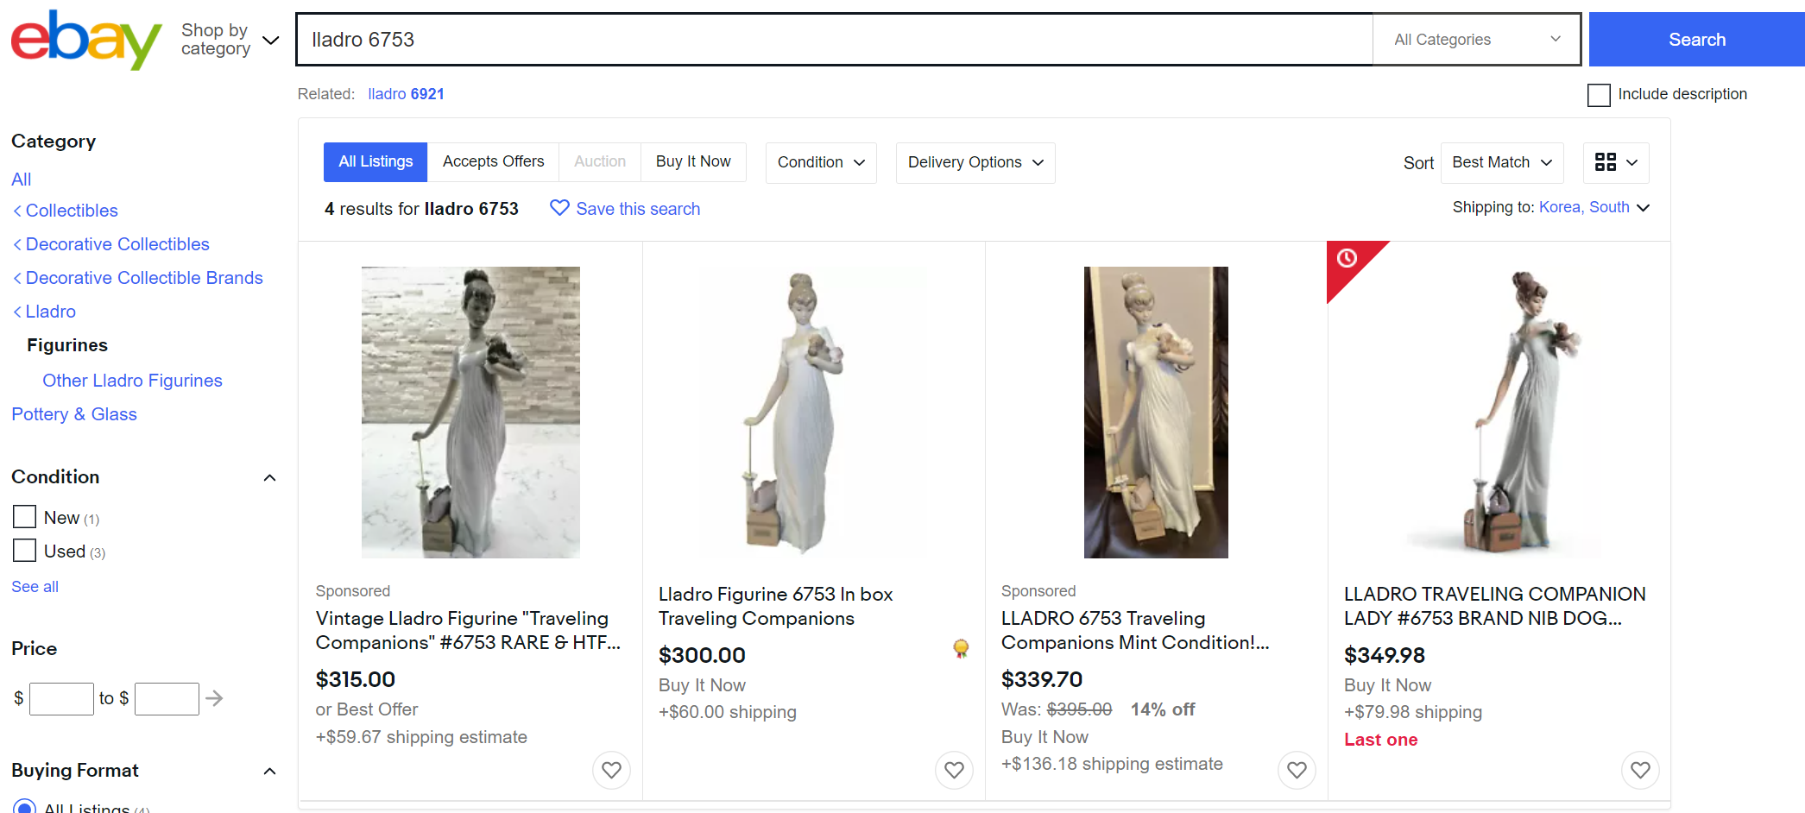Select the All Listings tab
This screenshot has width=1805, height=813.
click(x=376, y=162)
